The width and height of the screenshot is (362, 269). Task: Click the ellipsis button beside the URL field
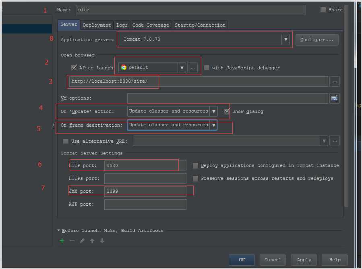[x=335, y=81]
